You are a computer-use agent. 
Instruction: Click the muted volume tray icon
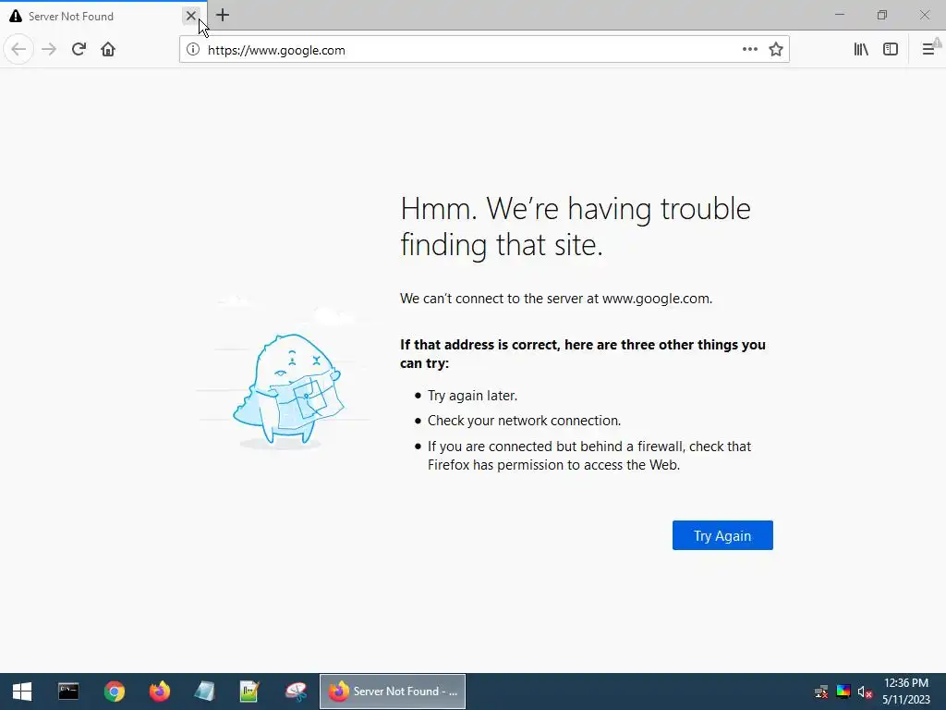pyautogui.click(x=865, y=692)
